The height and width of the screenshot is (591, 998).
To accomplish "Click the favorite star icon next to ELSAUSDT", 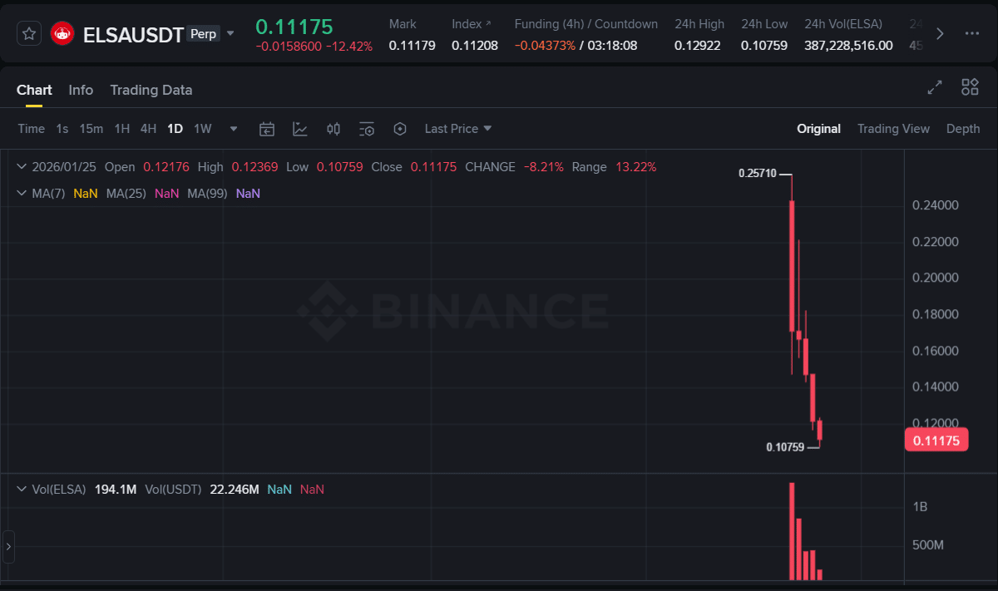I will pyautogui.click(x=29, y=32).
